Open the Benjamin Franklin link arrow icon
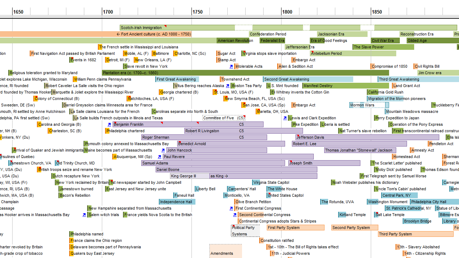 (109, 125)
